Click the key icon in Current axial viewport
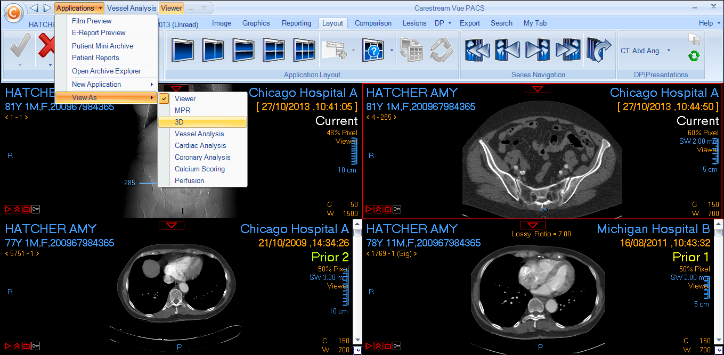Viewport: 724px width, 355px height. click(397, 209)
